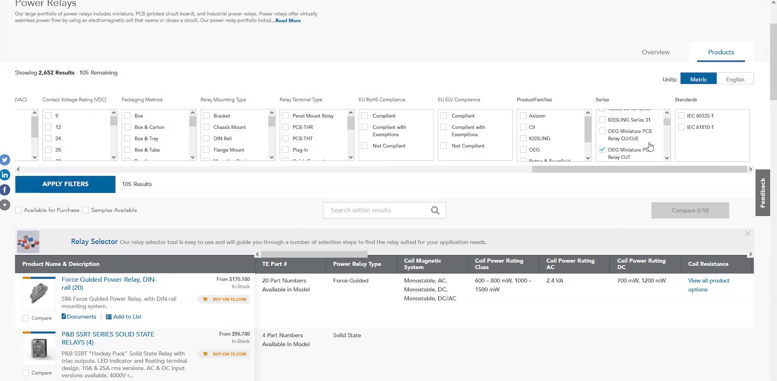Expand description with Read More
The width and height of the screenshot is (777, 381).
(288, 21)
